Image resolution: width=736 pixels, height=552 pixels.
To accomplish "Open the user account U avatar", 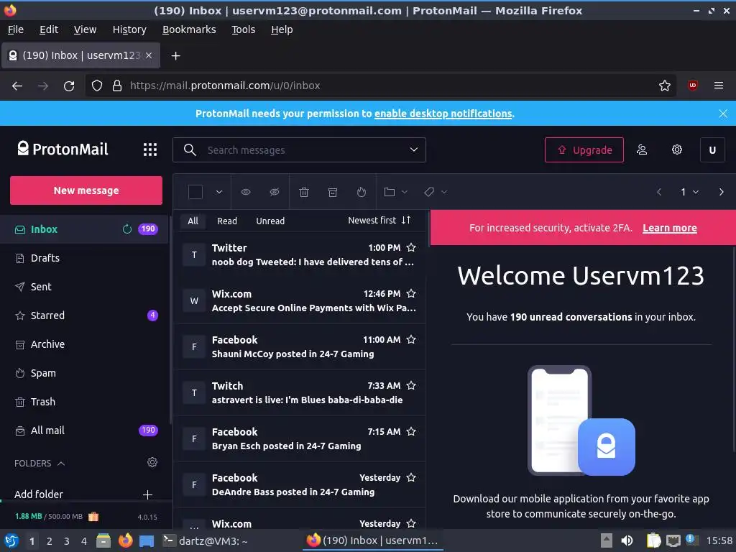I will click(x=712, y=149).
